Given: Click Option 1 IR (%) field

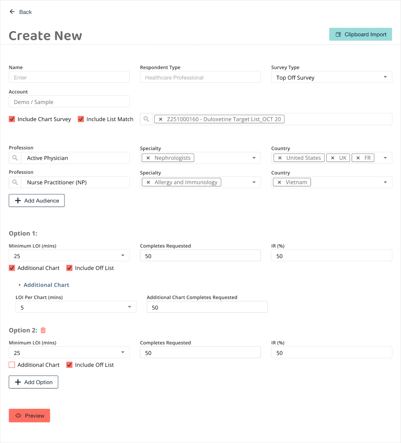Looking at the screenshot, I should 331,255.
